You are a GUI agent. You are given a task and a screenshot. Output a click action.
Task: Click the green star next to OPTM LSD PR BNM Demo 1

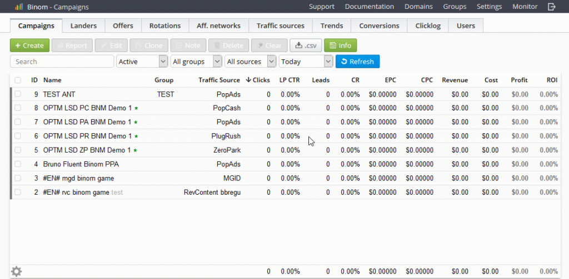click(x=137, y=136)
